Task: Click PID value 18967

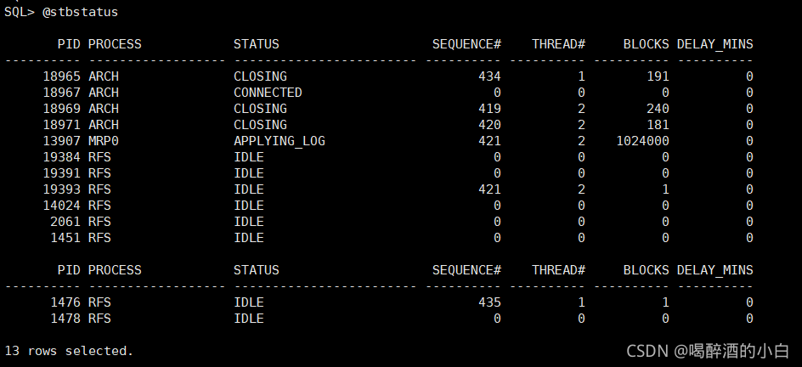Action: pos(61,93)
